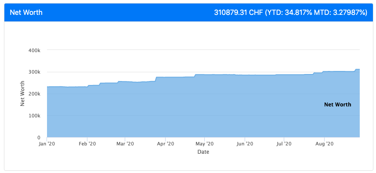Viewport: 376px width, 173px height.
Task: Click the vertical Net Worth axis title
Action: tap(22, 94)
